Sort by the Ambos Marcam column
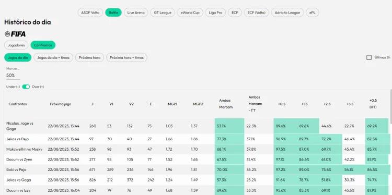392x195 pixels. coord(226,104)
